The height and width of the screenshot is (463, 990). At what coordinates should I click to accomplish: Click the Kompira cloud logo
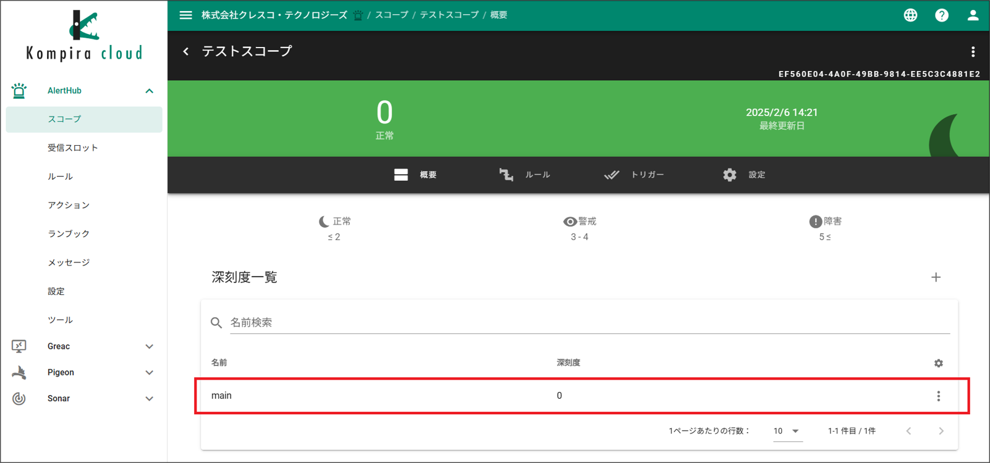[84, 35]
